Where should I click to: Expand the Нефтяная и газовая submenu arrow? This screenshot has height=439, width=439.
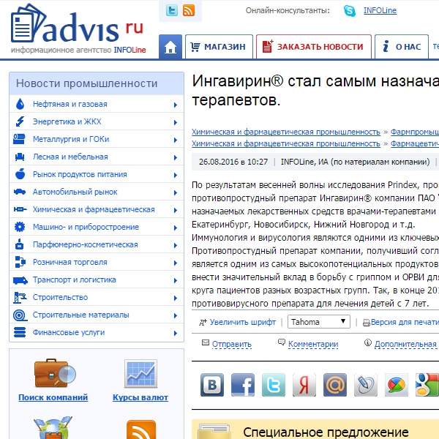click(176, 105)
